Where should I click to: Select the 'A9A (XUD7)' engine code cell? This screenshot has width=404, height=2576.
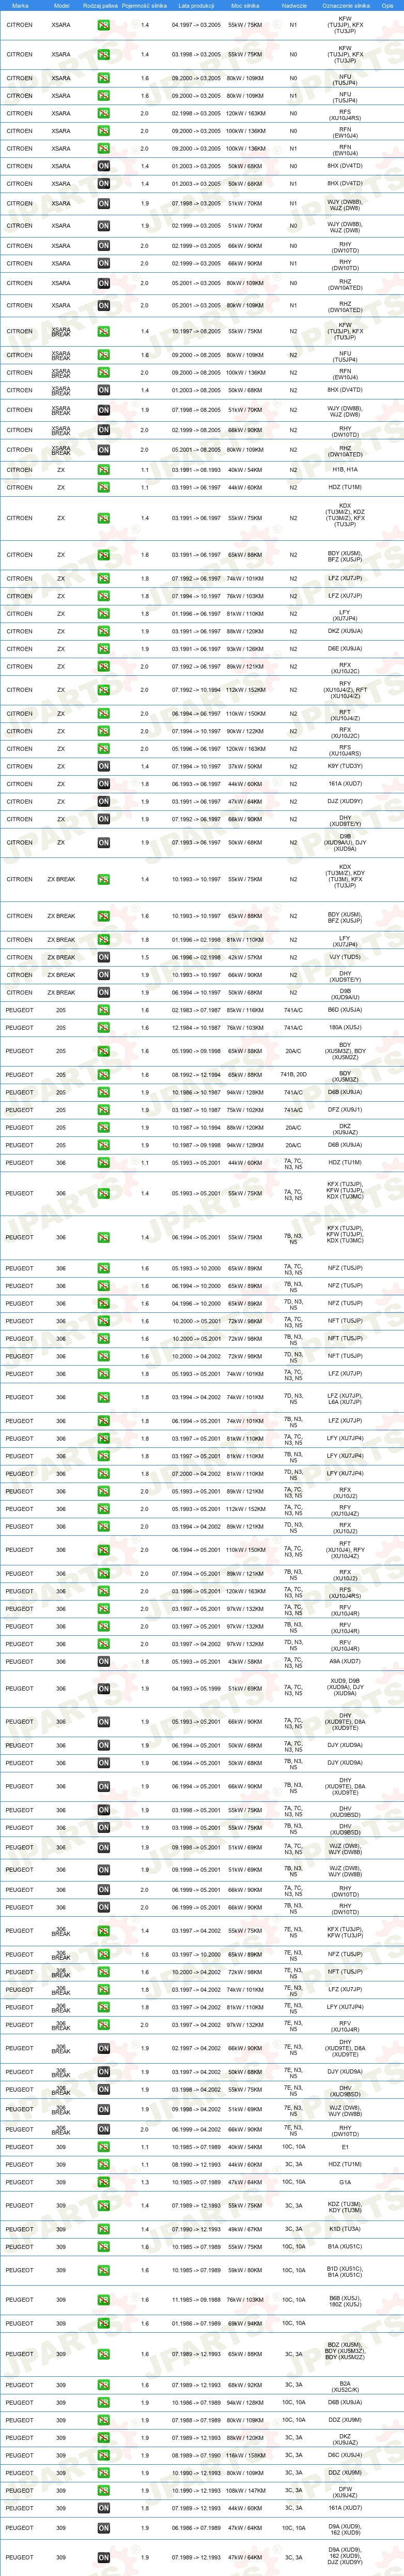345,1662
